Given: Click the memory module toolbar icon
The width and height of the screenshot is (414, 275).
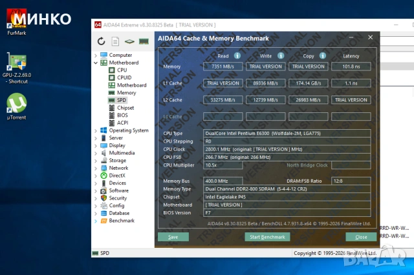Looking at the screenshot, I should [x=144, y=41].
